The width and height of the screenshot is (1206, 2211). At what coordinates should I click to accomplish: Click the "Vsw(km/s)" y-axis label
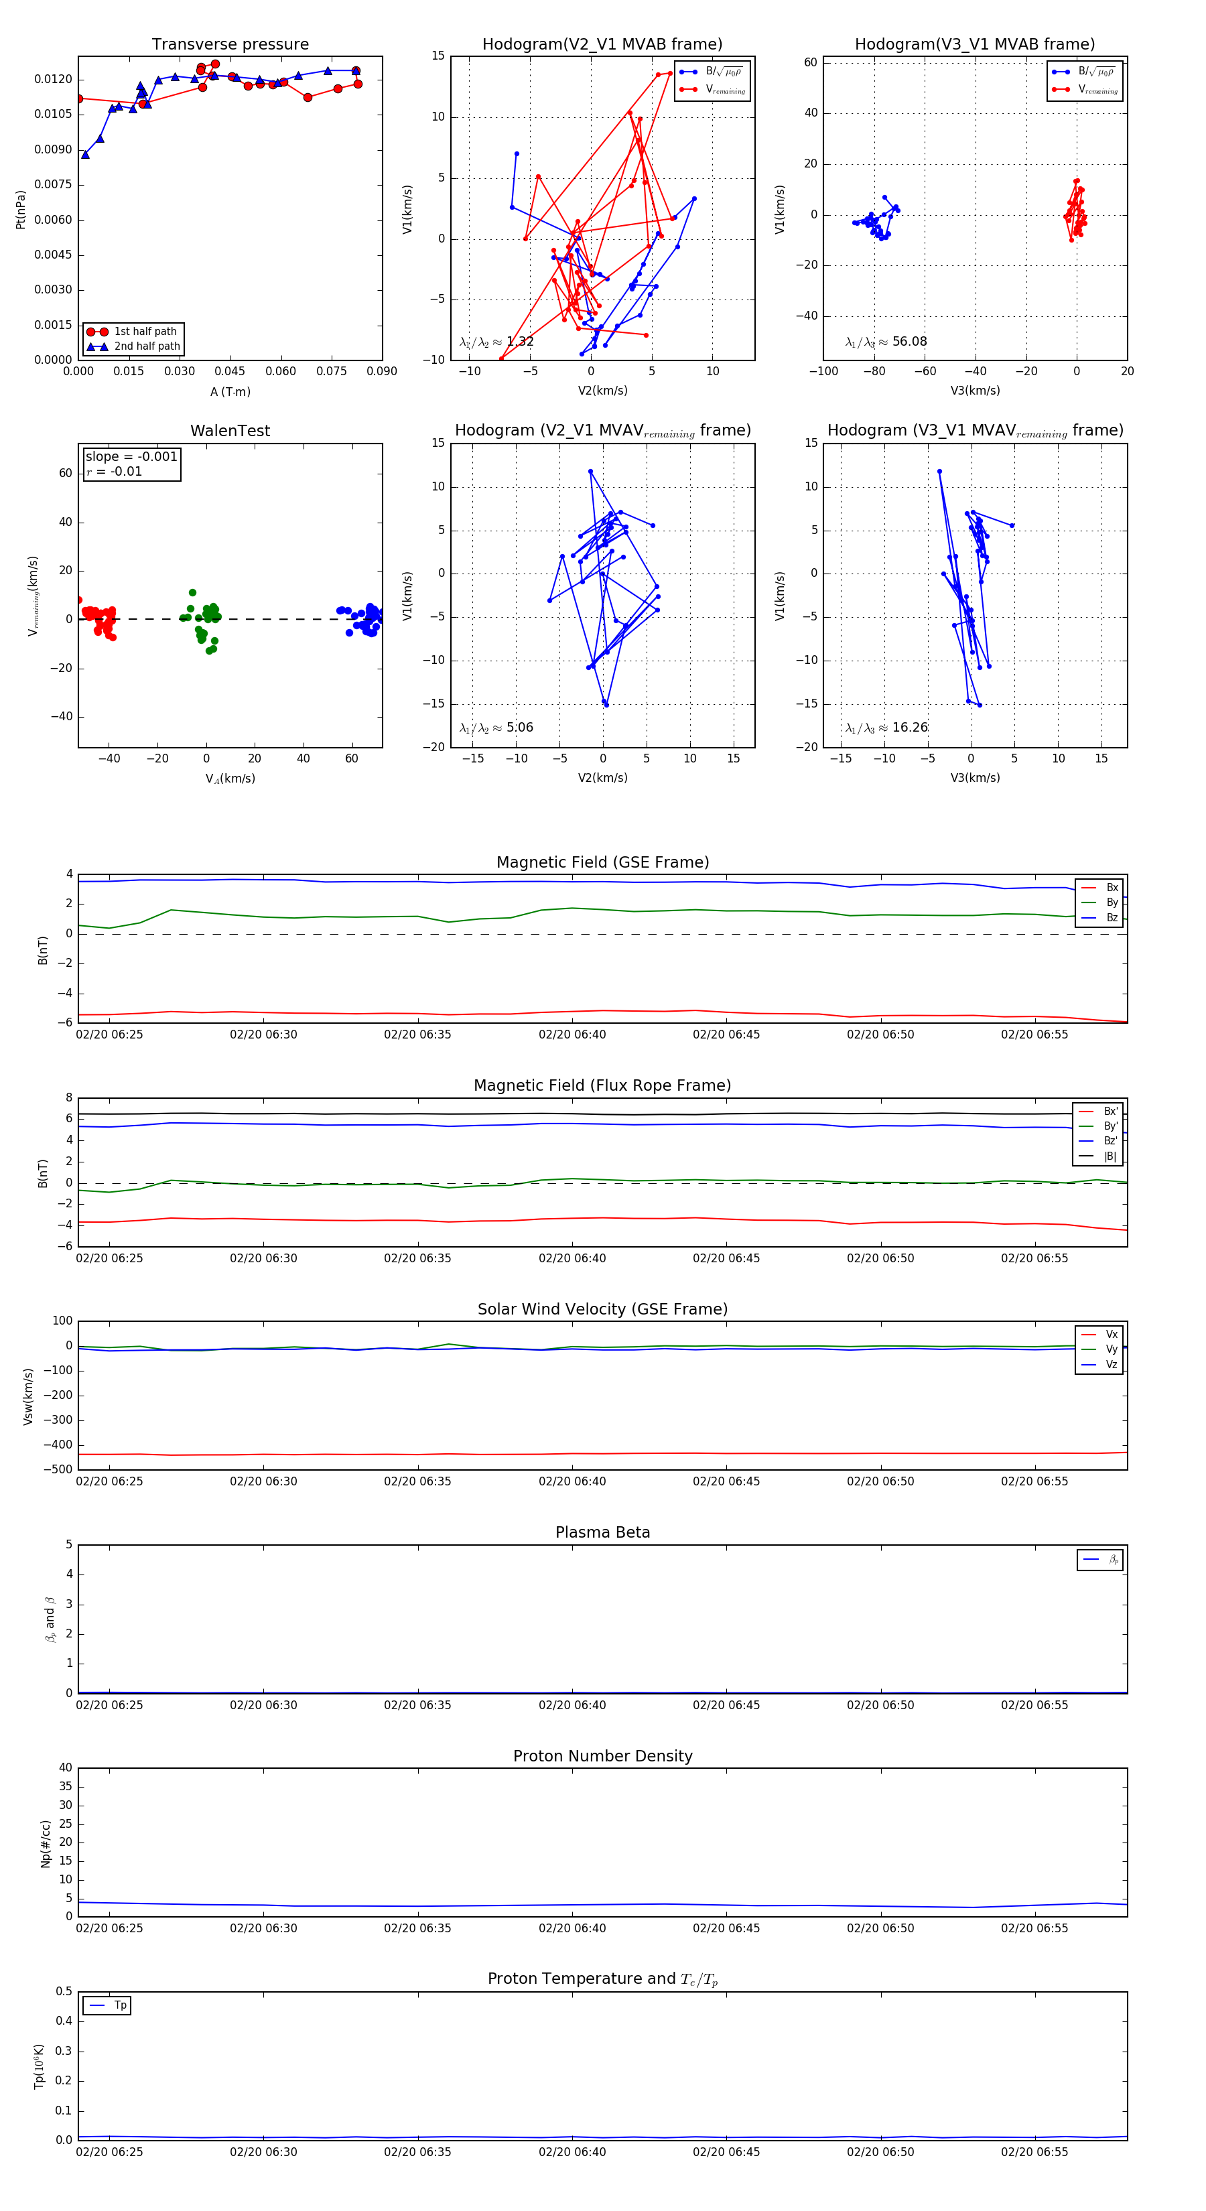27,1396
